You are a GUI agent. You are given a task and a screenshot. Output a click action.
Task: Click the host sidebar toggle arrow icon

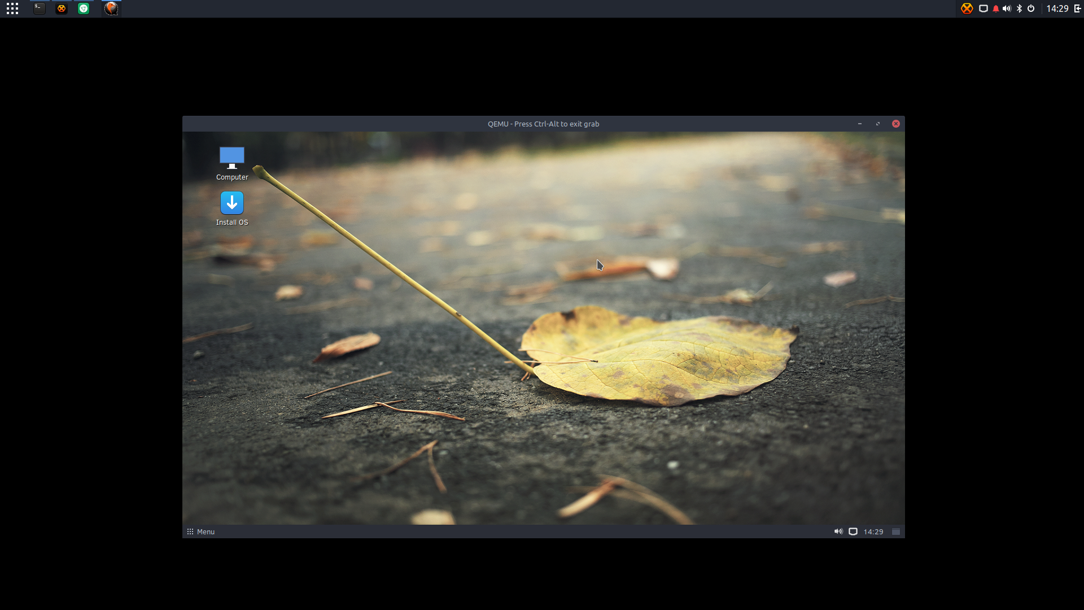click(x=1077, y=8)
